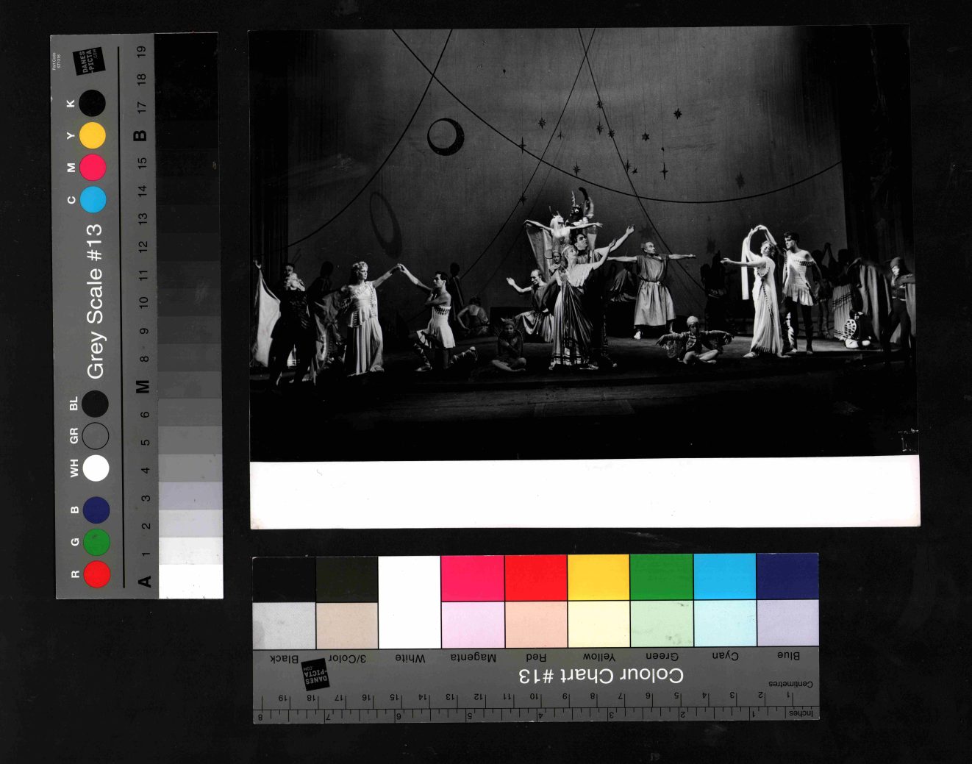Select the magenta M circle on grey scale card
This screenshot has height=764, width=972.
93,168
